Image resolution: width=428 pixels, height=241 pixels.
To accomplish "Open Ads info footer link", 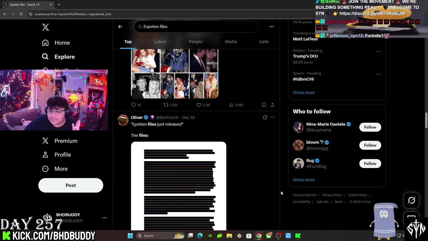I will click(x=322, y=202).
